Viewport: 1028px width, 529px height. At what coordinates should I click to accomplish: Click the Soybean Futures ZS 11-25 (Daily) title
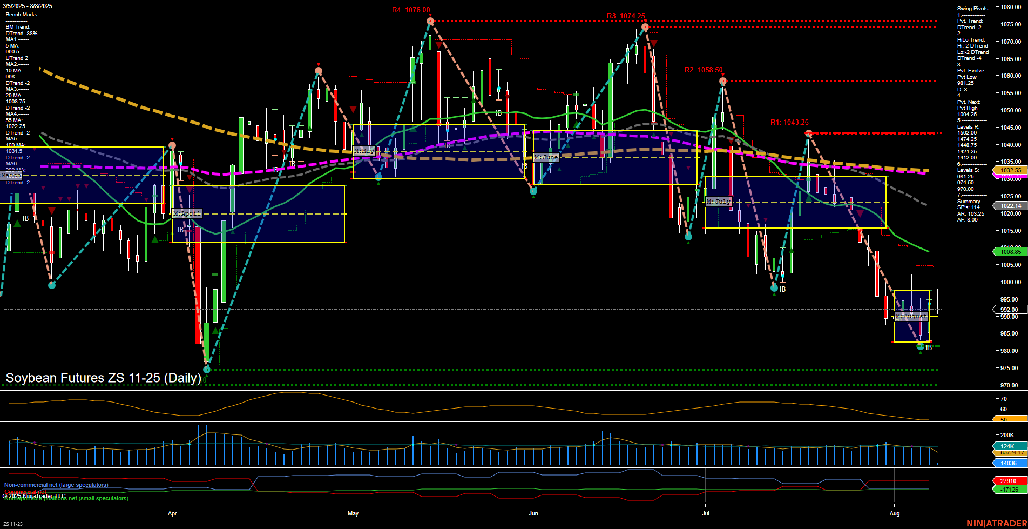pyautogui.click(x=103, y=378)
